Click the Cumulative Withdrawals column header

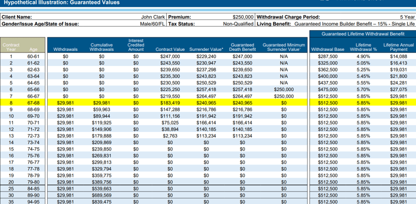click(x=102, y=47)
